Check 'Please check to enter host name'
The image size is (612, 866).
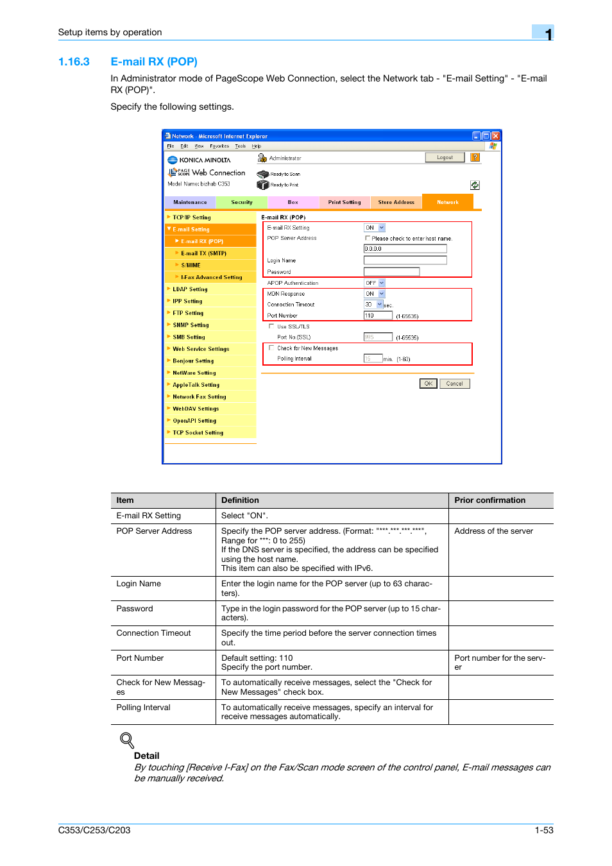[368, 238]
